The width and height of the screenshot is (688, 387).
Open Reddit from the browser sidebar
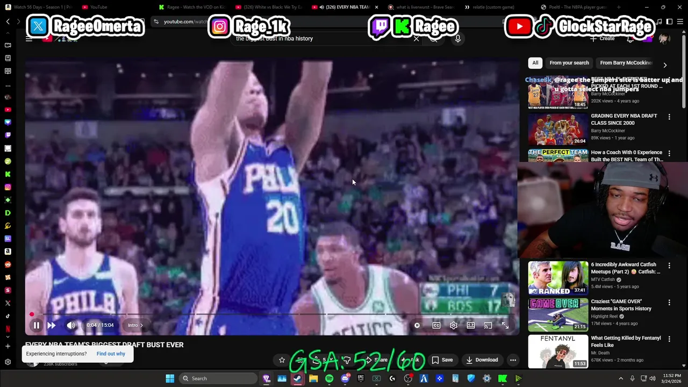pos(8,264)
